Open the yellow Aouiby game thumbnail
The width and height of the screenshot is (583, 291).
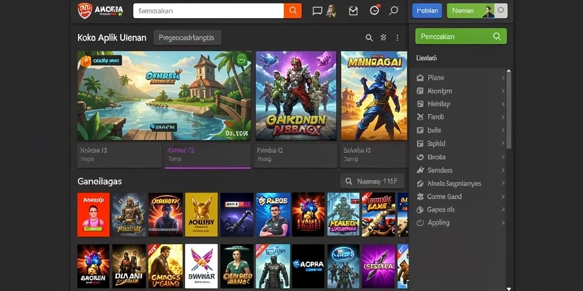click(201, 214)
